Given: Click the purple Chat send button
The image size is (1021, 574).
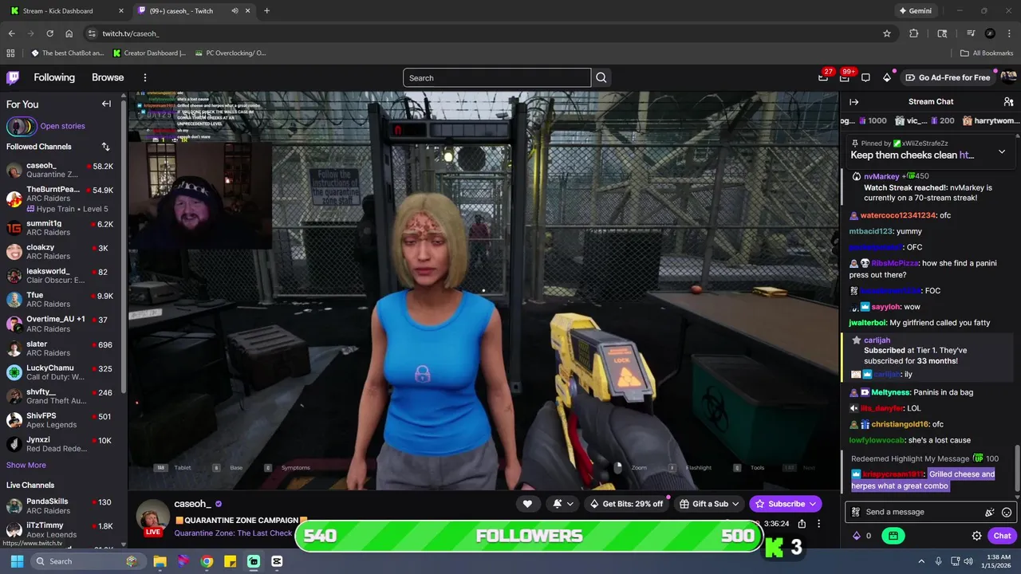Looking at the screenshot, I should (1002, 536).
